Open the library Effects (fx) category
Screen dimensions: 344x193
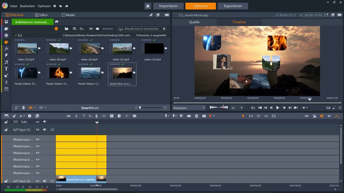coord(6,49)
